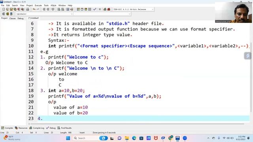
Task: Click the "stdio.h" string on line 6
Action: (118, 24)
